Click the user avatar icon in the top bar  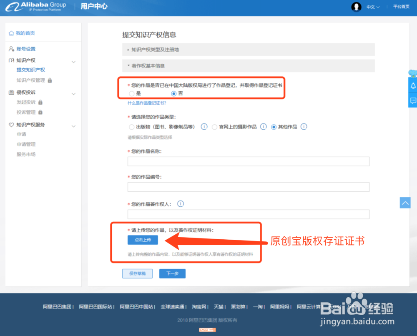click(x=356, y=7)
